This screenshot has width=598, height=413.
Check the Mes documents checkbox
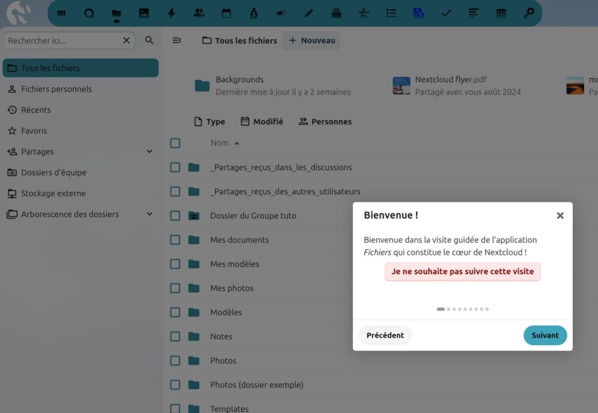pyautogui.click(x=175, y=240)
